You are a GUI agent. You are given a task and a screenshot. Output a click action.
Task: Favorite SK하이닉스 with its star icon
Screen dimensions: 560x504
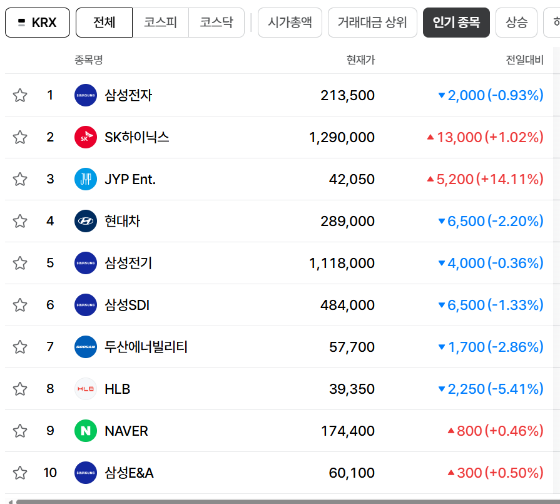[x=20, y=137]
